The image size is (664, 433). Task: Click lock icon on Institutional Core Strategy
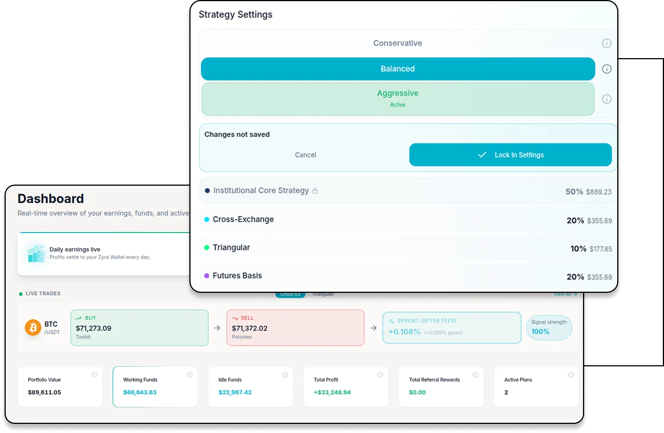(315, 191)
